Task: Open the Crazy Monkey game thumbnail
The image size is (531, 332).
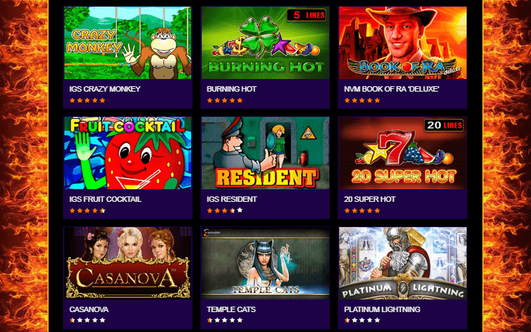Action: (127, 42)
